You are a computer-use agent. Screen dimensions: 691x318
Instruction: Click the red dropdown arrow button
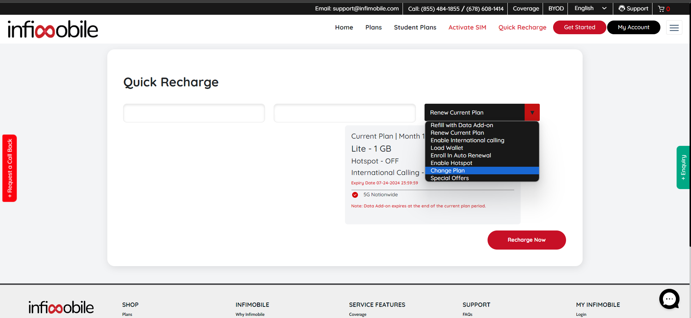click(532, 112)
